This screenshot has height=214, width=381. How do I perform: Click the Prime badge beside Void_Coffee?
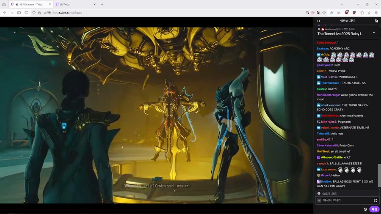318,77
